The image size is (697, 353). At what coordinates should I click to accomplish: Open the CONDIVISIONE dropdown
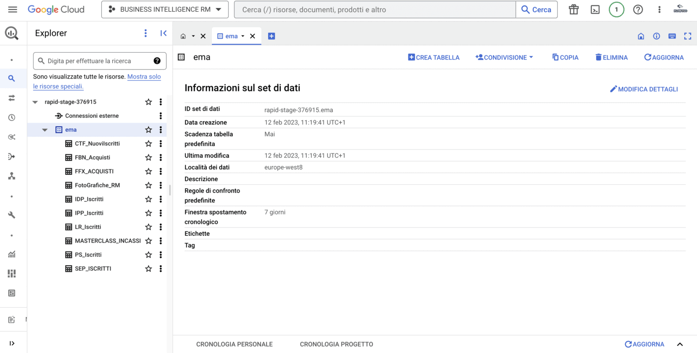504,57
